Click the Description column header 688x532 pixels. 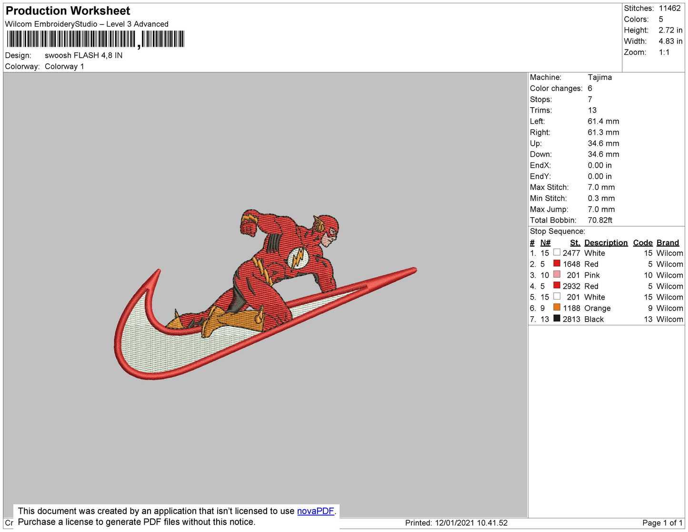pyautogui.click(x=606, y=242)
